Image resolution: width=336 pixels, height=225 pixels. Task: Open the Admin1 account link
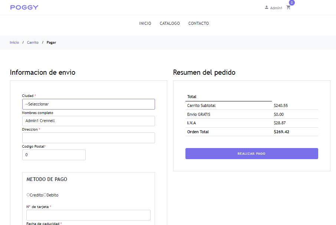point(276,8)
